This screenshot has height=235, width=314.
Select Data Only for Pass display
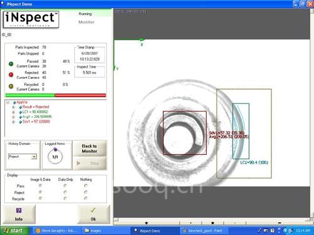coord(65,185)
